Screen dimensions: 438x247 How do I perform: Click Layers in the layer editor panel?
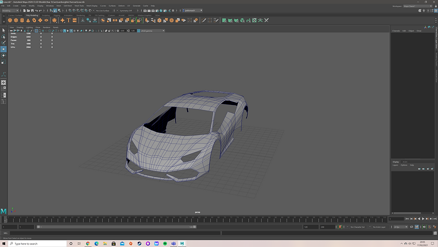(x=395, y=165)
